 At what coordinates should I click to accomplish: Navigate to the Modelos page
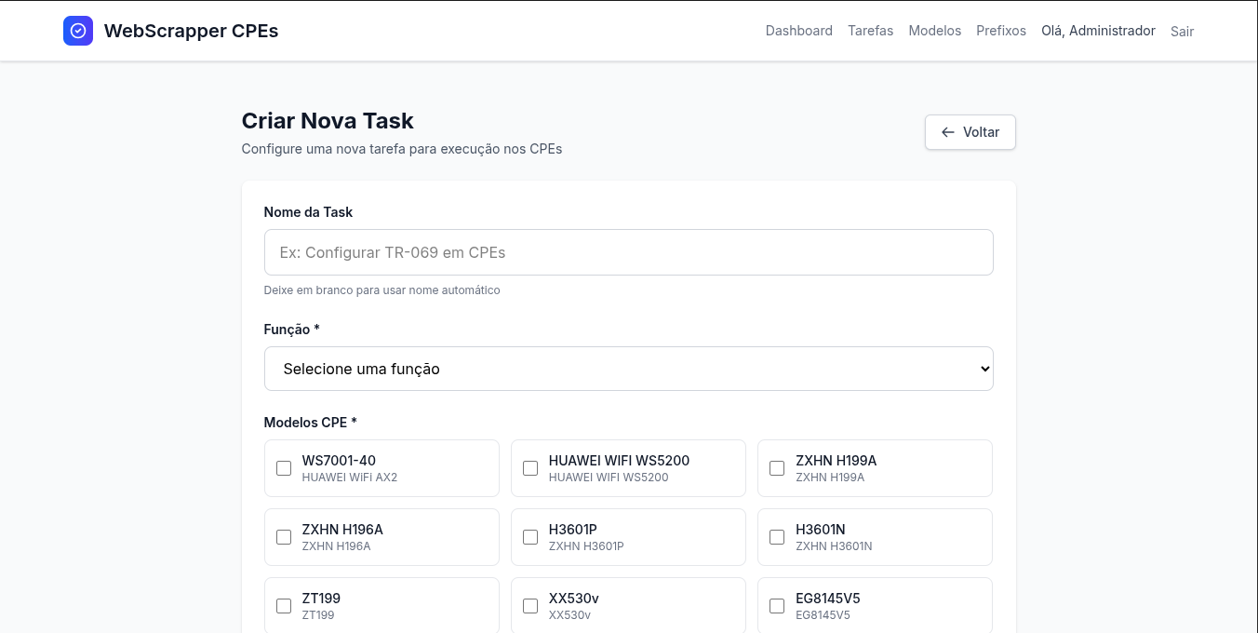point(934,31)
